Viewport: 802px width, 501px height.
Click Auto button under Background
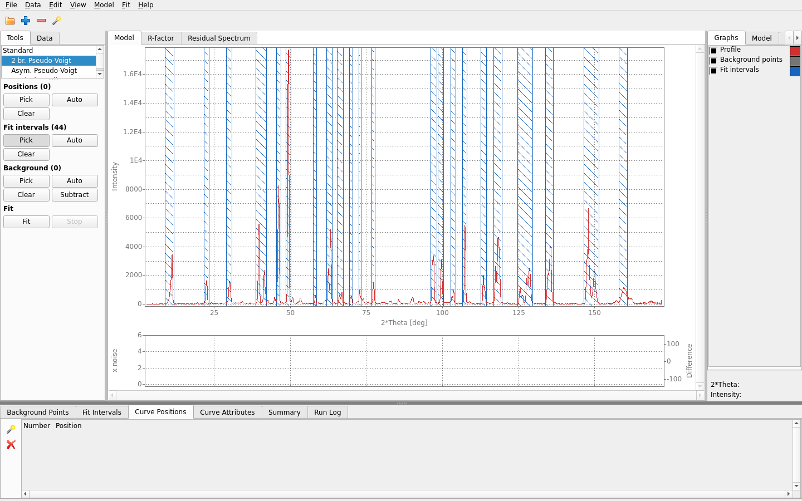pos(75,181)
